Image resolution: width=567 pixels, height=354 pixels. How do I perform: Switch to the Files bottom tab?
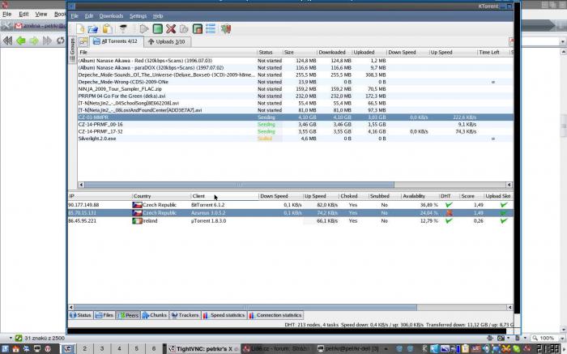click(x=104, y=315)
